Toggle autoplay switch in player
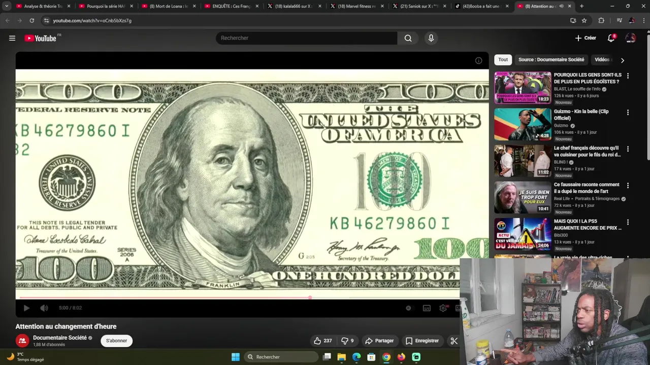 click(x=408, y=308)
